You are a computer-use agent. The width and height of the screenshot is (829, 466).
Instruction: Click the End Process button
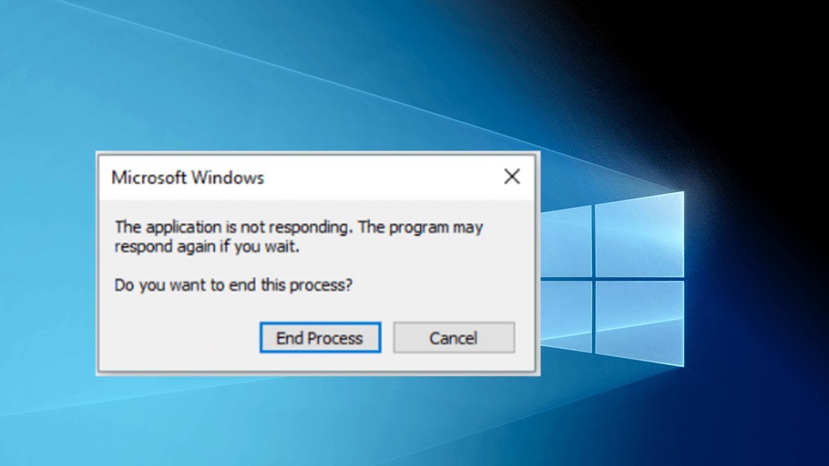320,338
